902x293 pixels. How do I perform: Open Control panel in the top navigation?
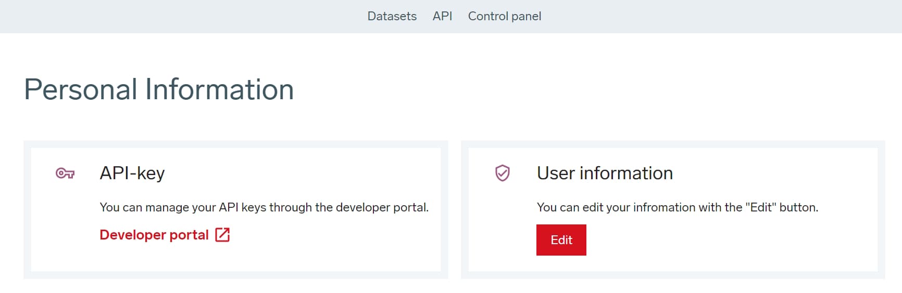pos(504,16)
